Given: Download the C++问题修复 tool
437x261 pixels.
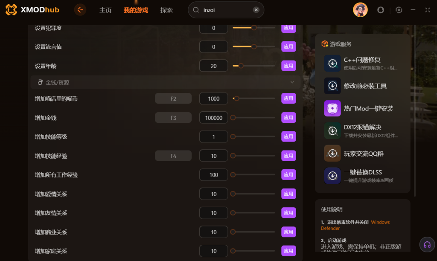Looking at the screenshot, I should tap(332, 63).
